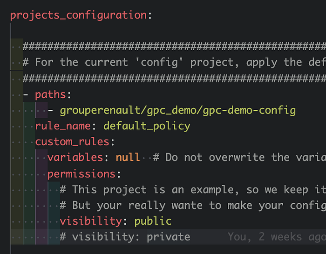Click the 'Do not overwrite' comment
The image size is (326, 254).
(239, 158)
